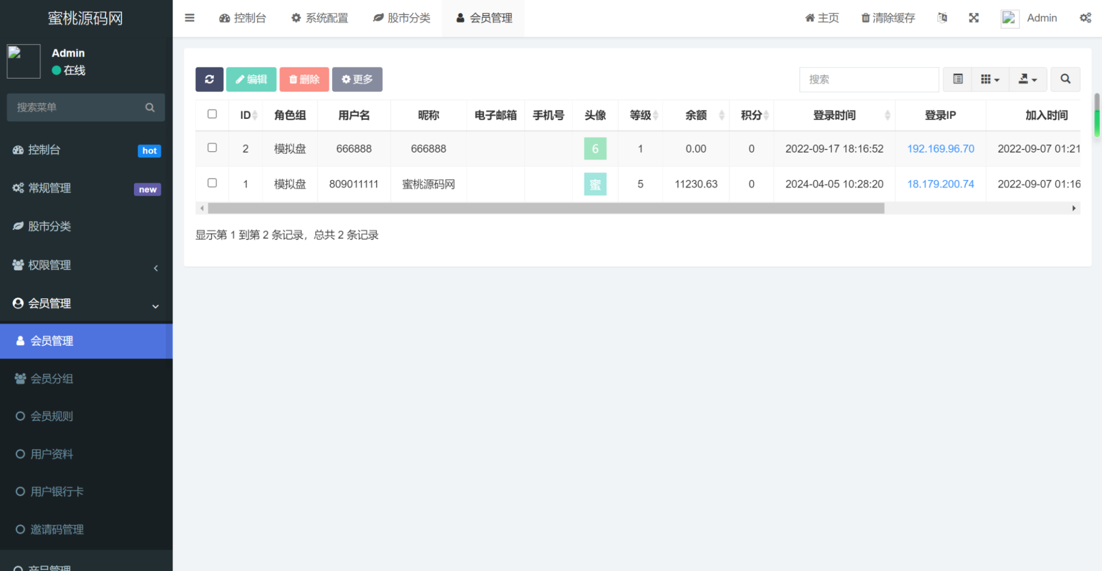The height and width of the screenshot is (571, 1102).
Task: Click inside the 搜索 search input field
Action: click(x=869, y=79)
